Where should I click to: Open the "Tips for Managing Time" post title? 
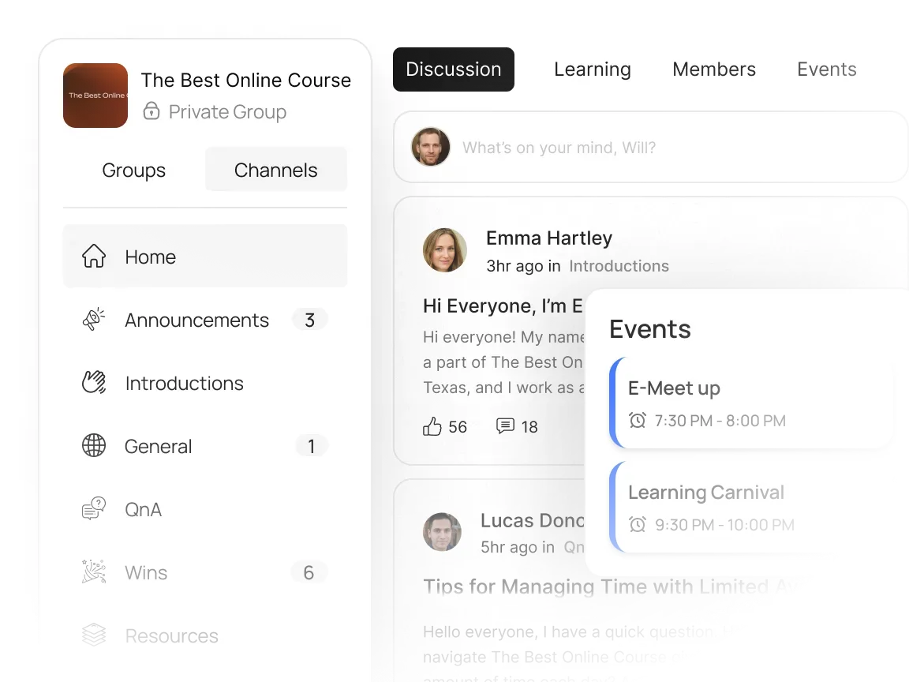pyautogui.click(x=609, y=586)
